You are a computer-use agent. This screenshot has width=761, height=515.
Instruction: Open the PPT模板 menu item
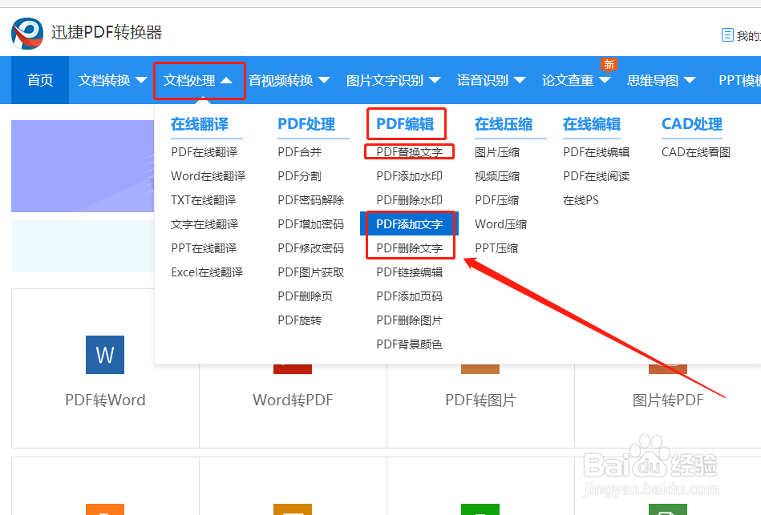tap(739, 80)
